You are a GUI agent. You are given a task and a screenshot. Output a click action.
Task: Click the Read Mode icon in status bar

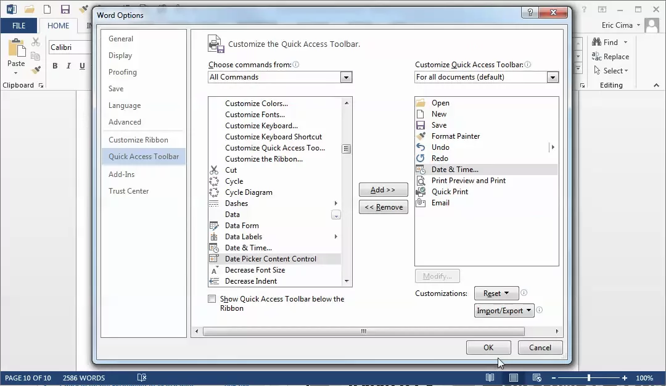[490, 377]
